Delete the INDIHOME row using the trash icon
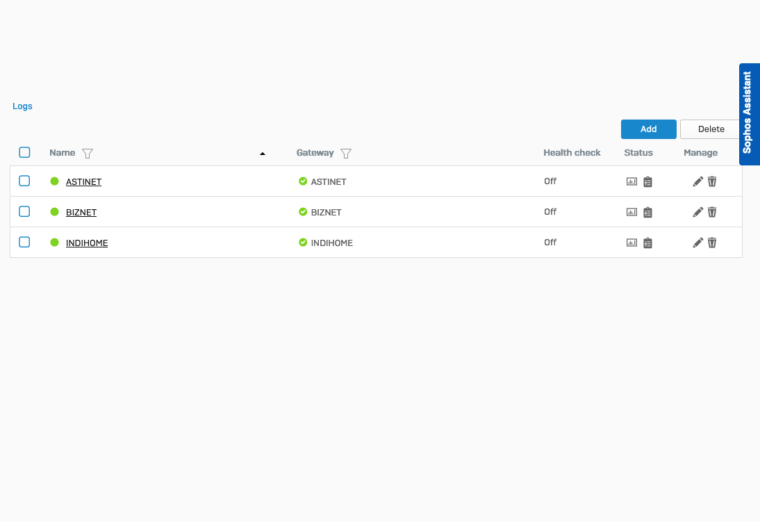The height and width of the screenshot is (522, 760). 712,243
